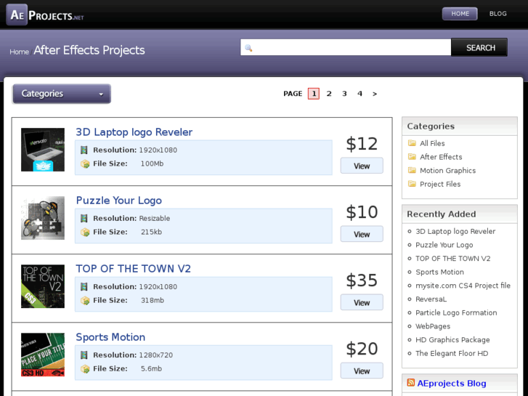This screenshot has height=396, width=528.
Task: Select Project Files category in sidebar
Action: tap(440, 184)
